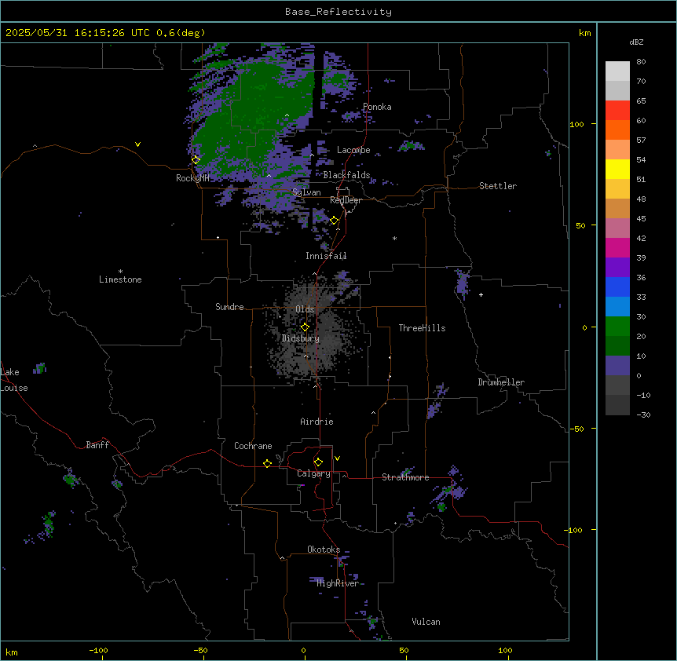Click the yellow diamond marker south of RedDeer
This screenshot has height=661, width=677.
(x=335, y=221)
